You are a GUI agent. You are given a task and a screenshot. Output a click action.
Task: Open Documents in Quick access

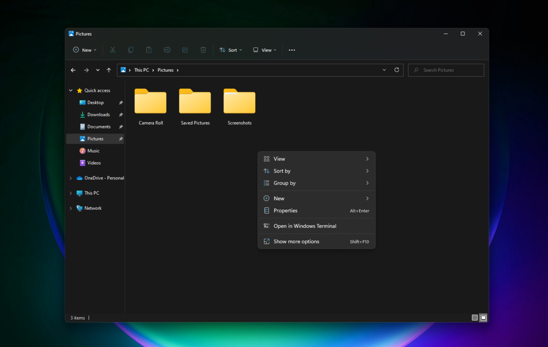pos(95,127)
